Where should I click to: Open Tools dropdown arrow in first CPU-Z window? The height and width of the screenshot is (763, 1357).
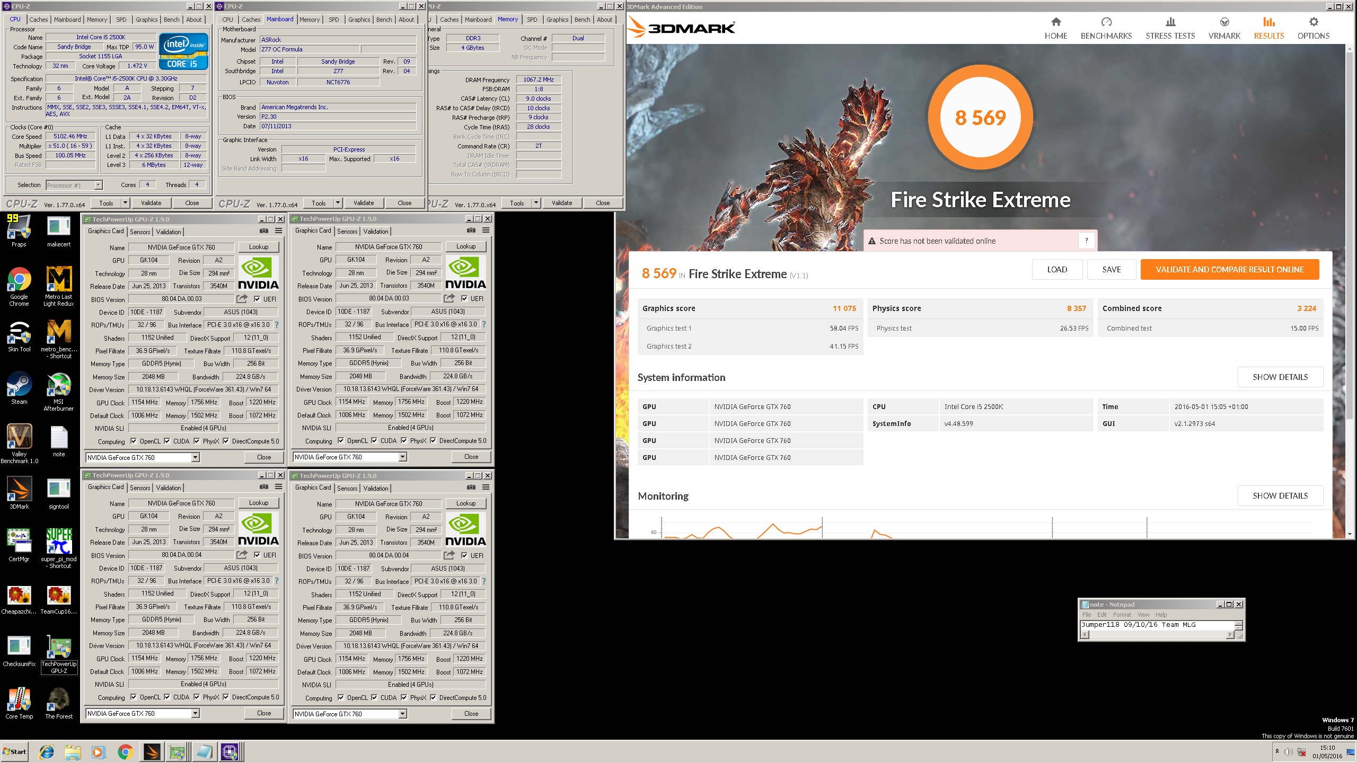tap(125, 203)
